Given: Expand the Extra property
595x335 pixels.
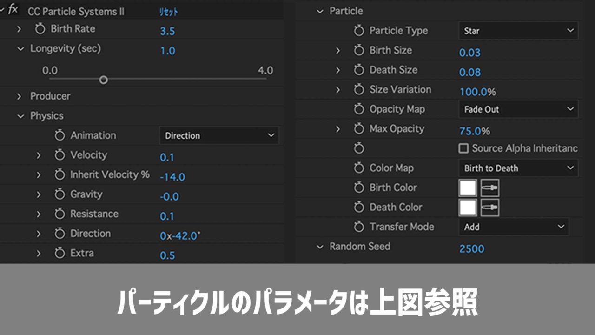Looking at the screenshot, I should 39,254.
